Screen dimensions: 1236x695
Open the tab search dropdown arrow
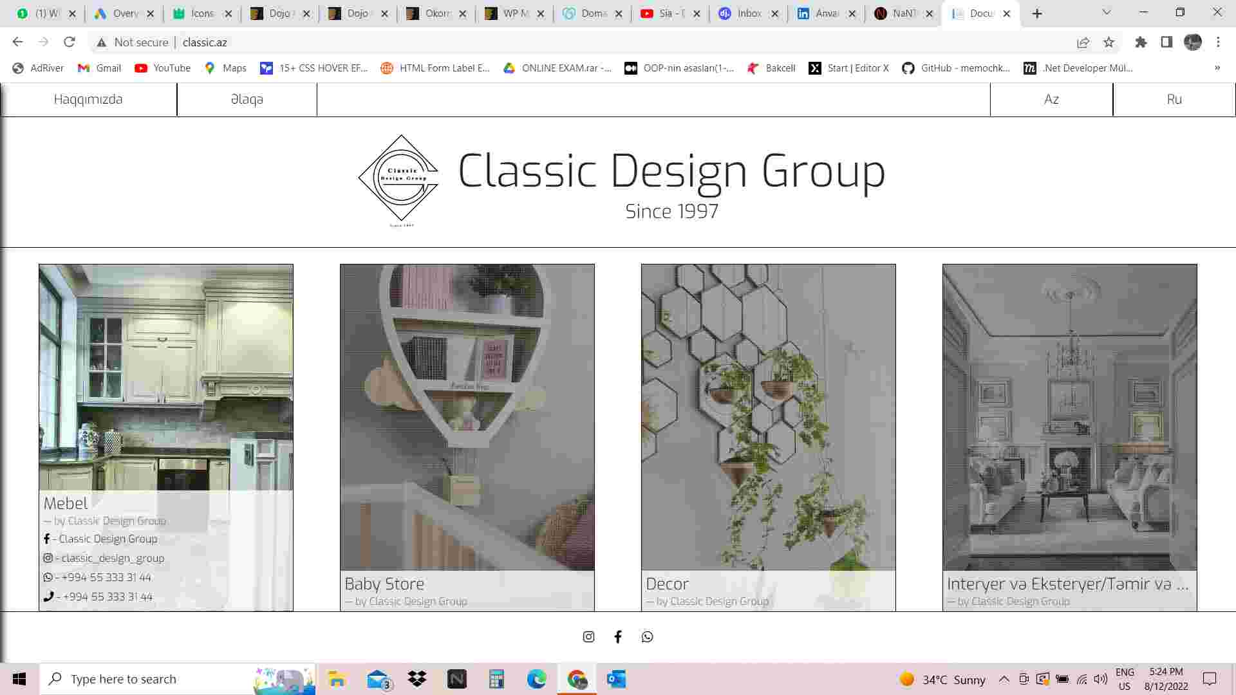[1107, 13]
